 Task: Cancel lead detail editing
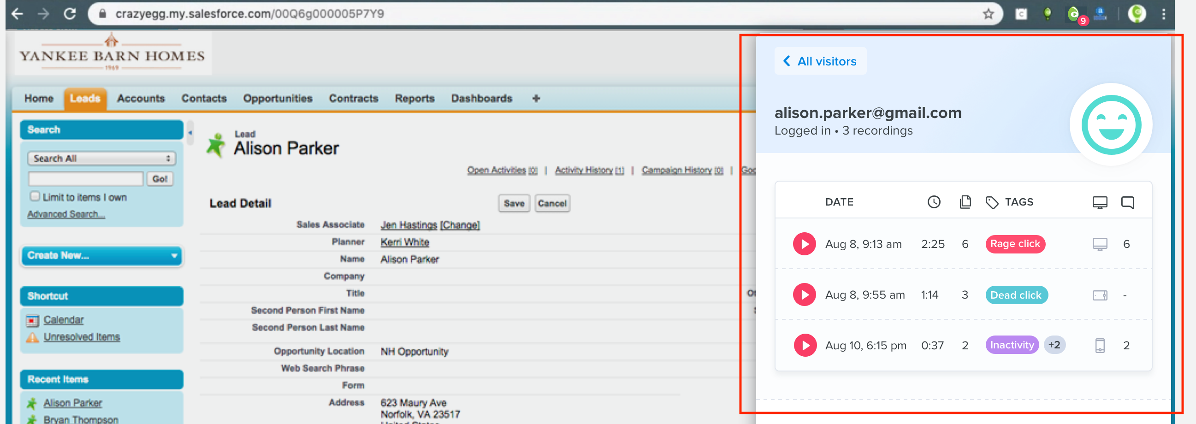pyautogui.click(x=552, y=203)
